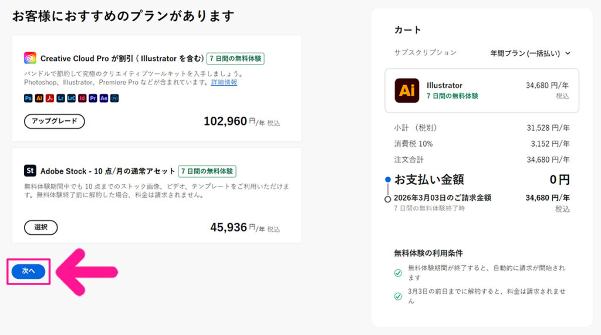Viewport: 601px width, 335px height.
Task: Click the small Illustrator (Ai) icon in bundle row
Action: click(x=39, y=98)
